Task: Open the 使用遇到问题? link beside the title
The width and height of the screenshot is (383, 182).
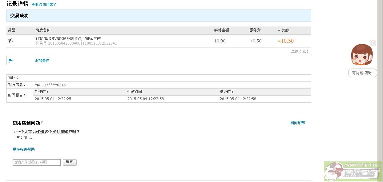Action: [x=43, y=5]
